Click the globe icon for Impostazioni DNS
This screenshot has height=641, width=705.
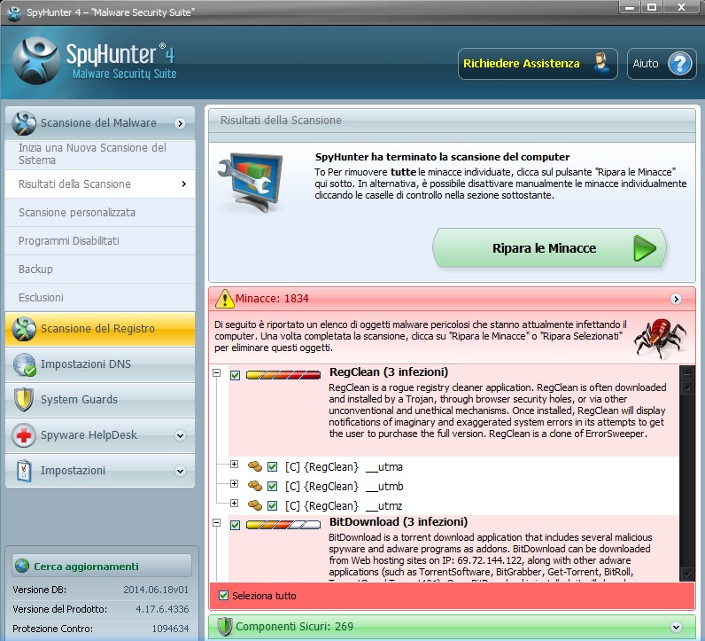(24, 364)
